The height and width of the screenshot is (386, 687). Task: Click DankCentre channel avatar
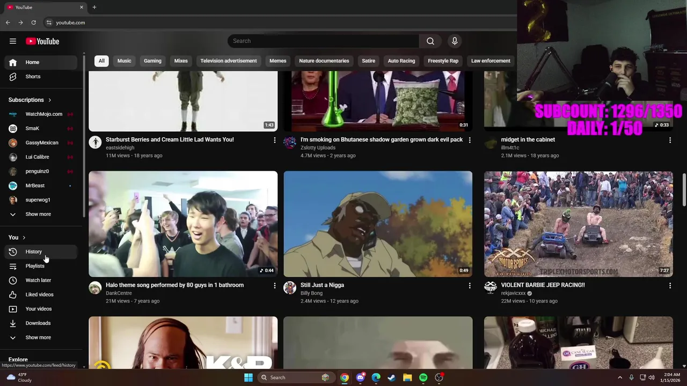[95, 288]
